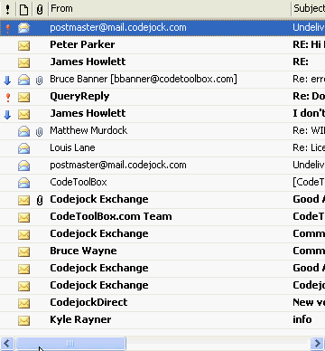
Task: Select the CodeToolBox.com Team message
Action: click(162, 217)
